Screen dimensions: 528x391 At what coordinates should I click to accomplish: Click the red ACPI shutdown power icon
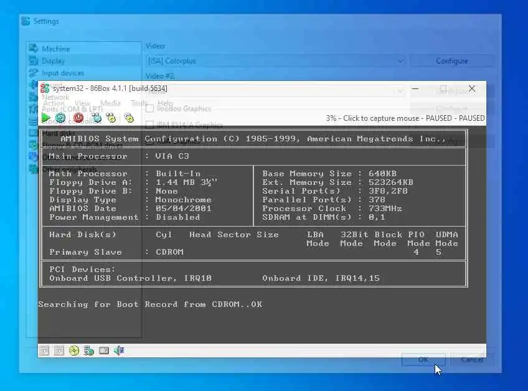(78, 118)
